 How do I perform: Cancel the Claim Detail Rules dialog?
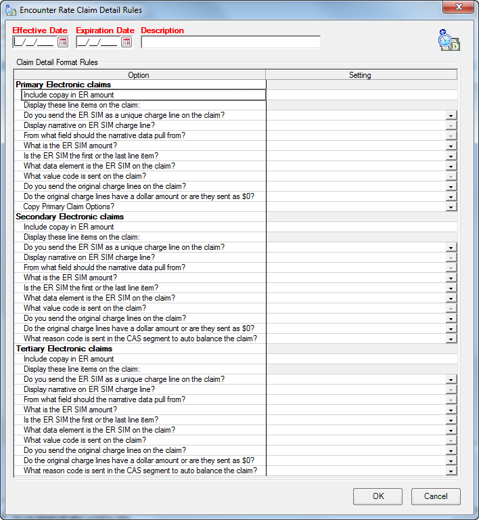pyautogui.click(x=436, y=496)
